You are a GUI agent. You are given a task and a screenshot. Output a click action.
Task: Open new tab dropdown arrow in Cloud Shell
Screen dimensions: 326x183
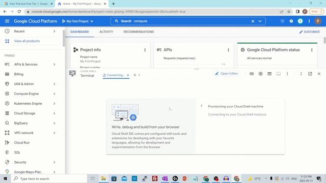(x=139, y=75)
